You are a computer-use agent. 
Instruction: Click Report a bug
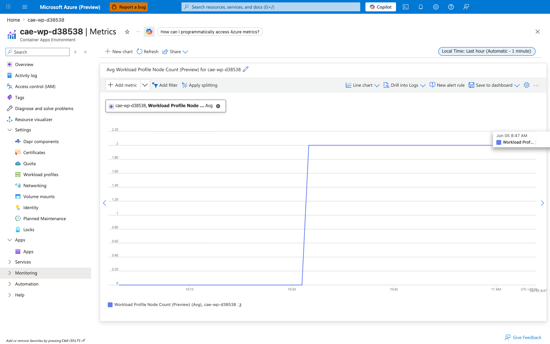tap(129, 7)
